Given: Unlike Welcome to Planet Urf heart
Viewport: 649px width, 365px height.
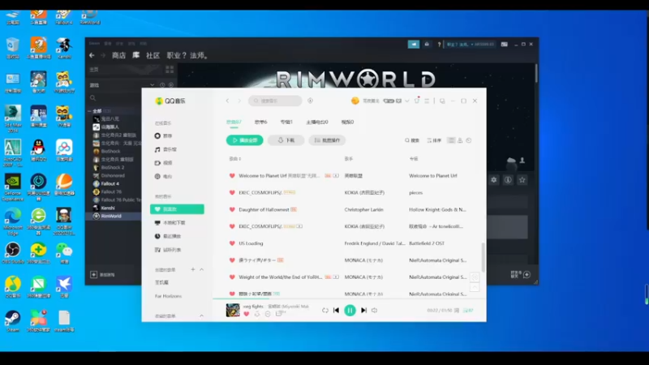Looking at the screenshot, I should [232, 176].
